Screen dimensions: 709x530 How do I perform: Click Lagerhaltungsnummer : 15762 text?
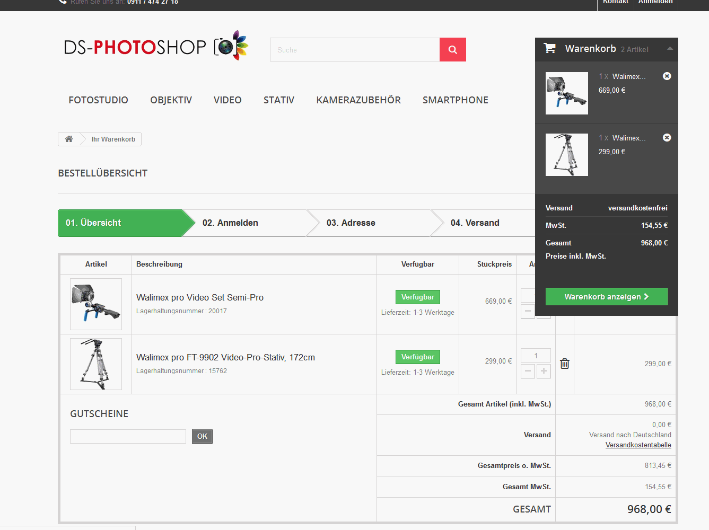point(181,371)
